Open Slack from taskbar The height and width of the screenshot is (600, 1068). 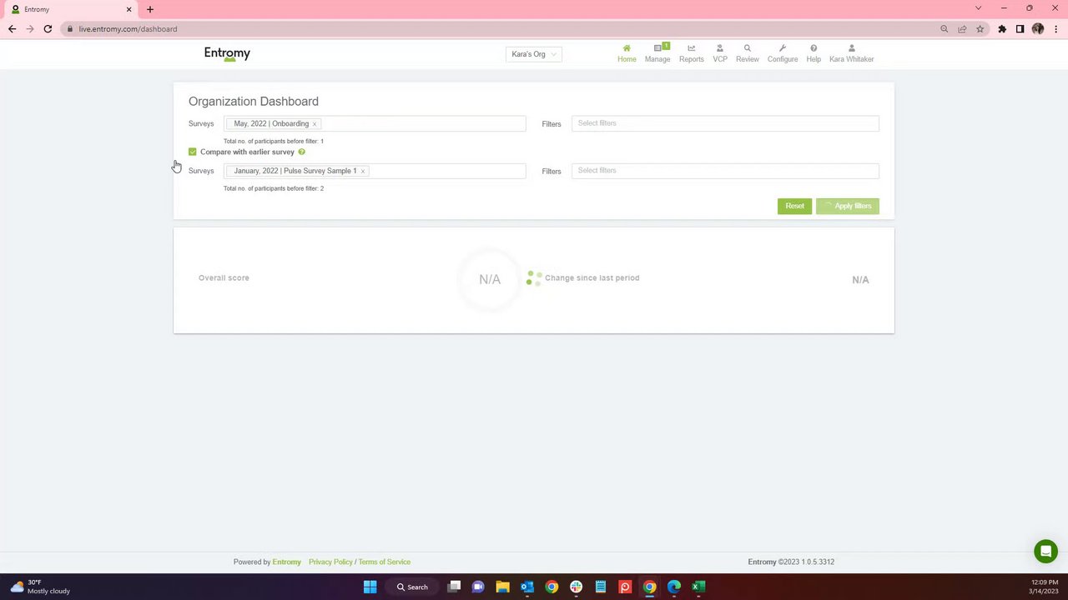click(576, 587)
